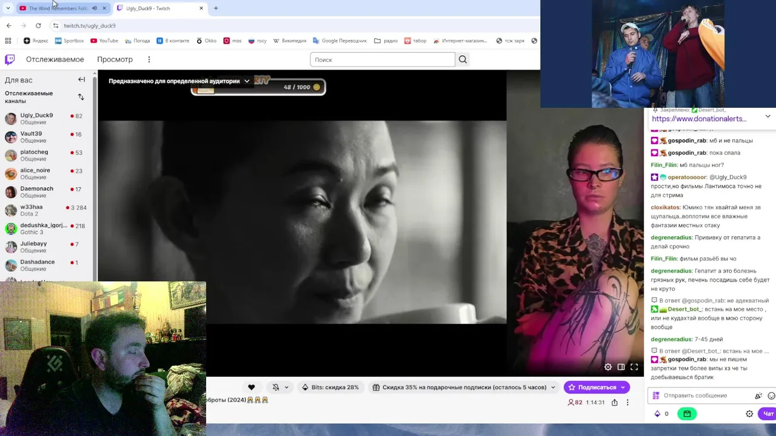Open the В контакте bookmark
The width and height of the screenshot is (776, 436).
click(x=173, y=41)
